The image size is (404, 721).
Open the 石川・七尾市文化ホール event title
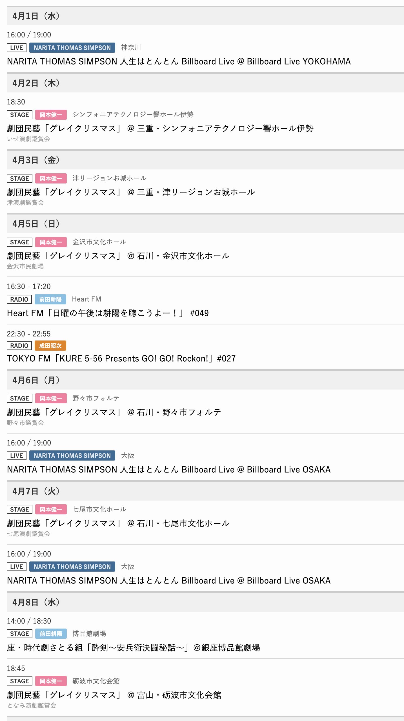click(x=118, y=523)
